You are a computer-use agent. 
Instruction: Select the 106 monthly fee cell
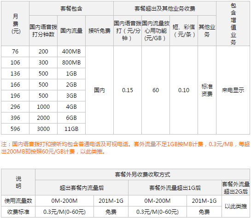tap(15, 63)
